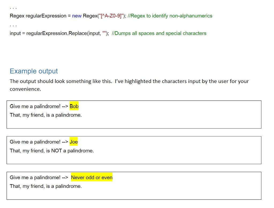Click 'Regex regularExpression =' declaration text
The height and width of the screenshot is (208, 274).
[40, 16]
